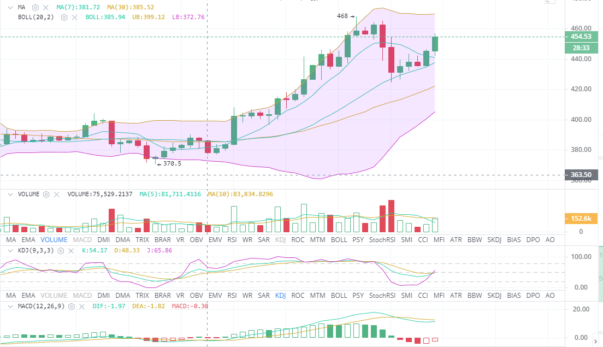
Task: Close the VOLUME panel
Action: (57, 195)
